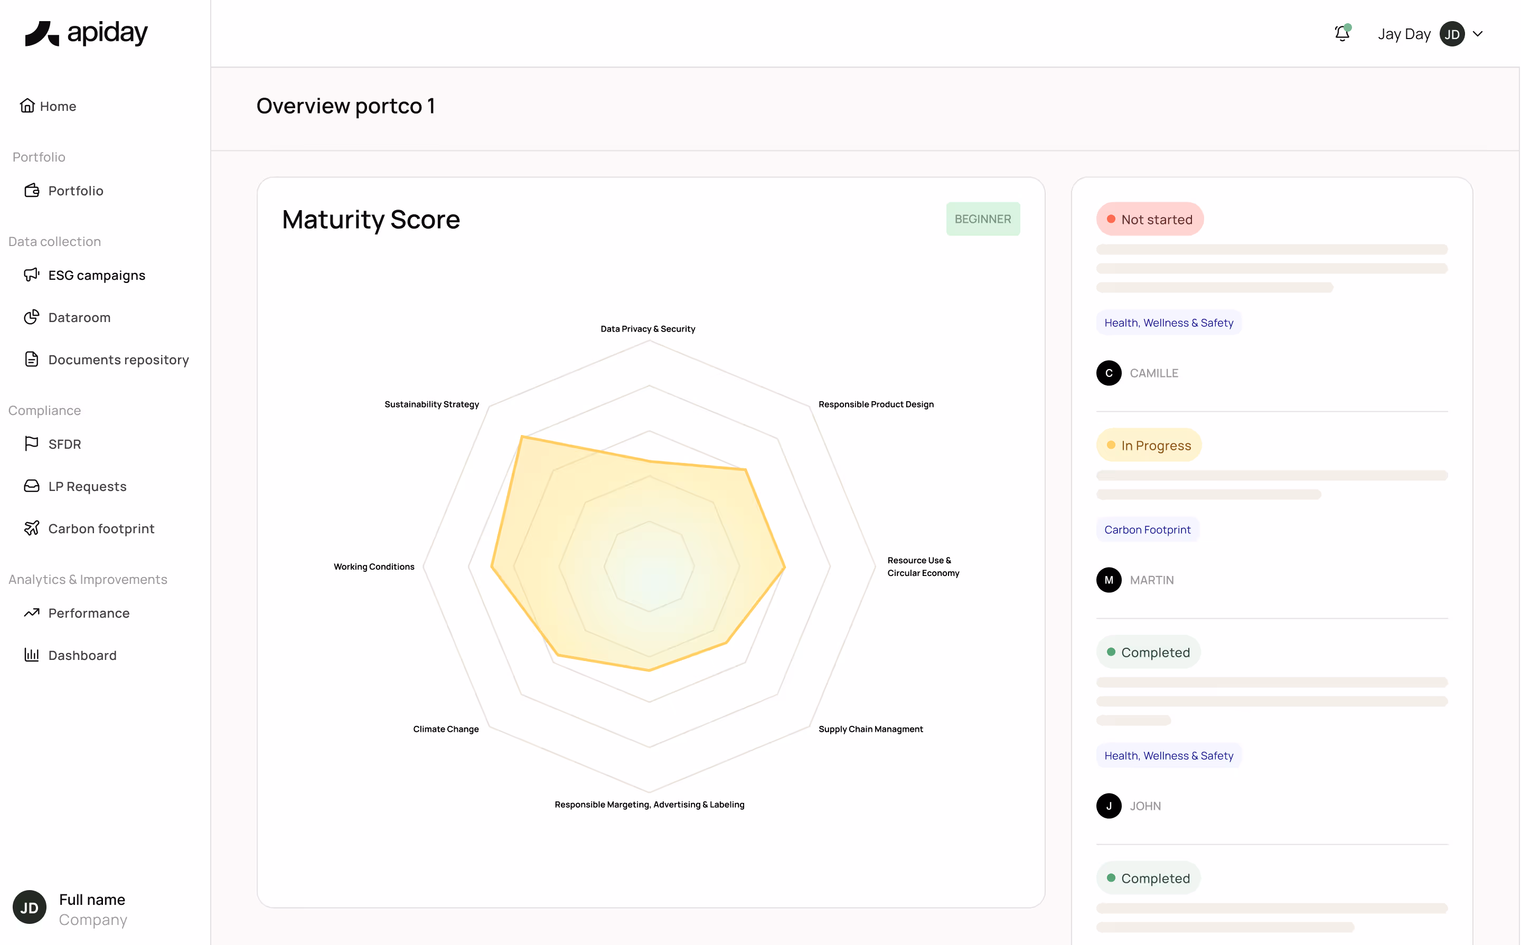Click the Dataroom pie chart icon

(x=31, y=317)
